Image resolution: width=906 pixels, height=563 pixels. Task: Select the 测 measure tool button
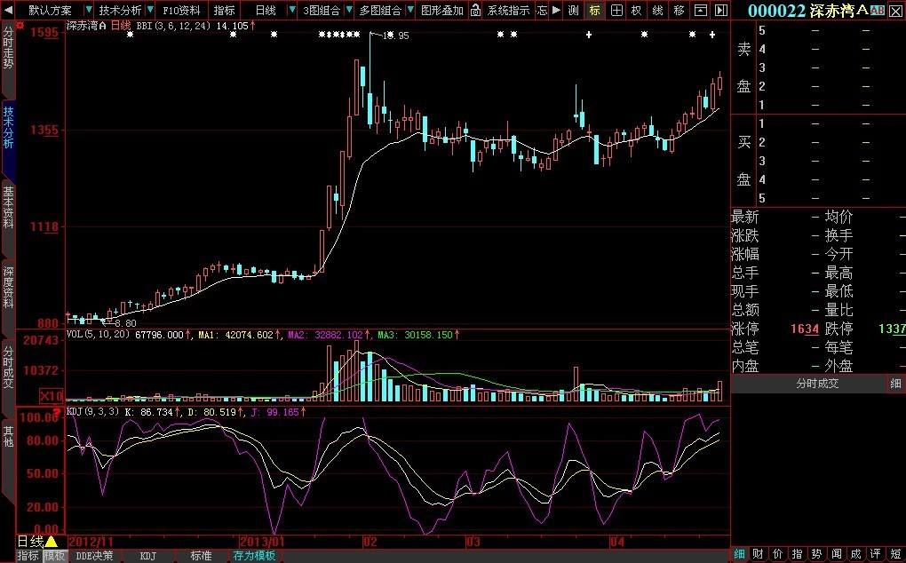[x=574, y=11]
